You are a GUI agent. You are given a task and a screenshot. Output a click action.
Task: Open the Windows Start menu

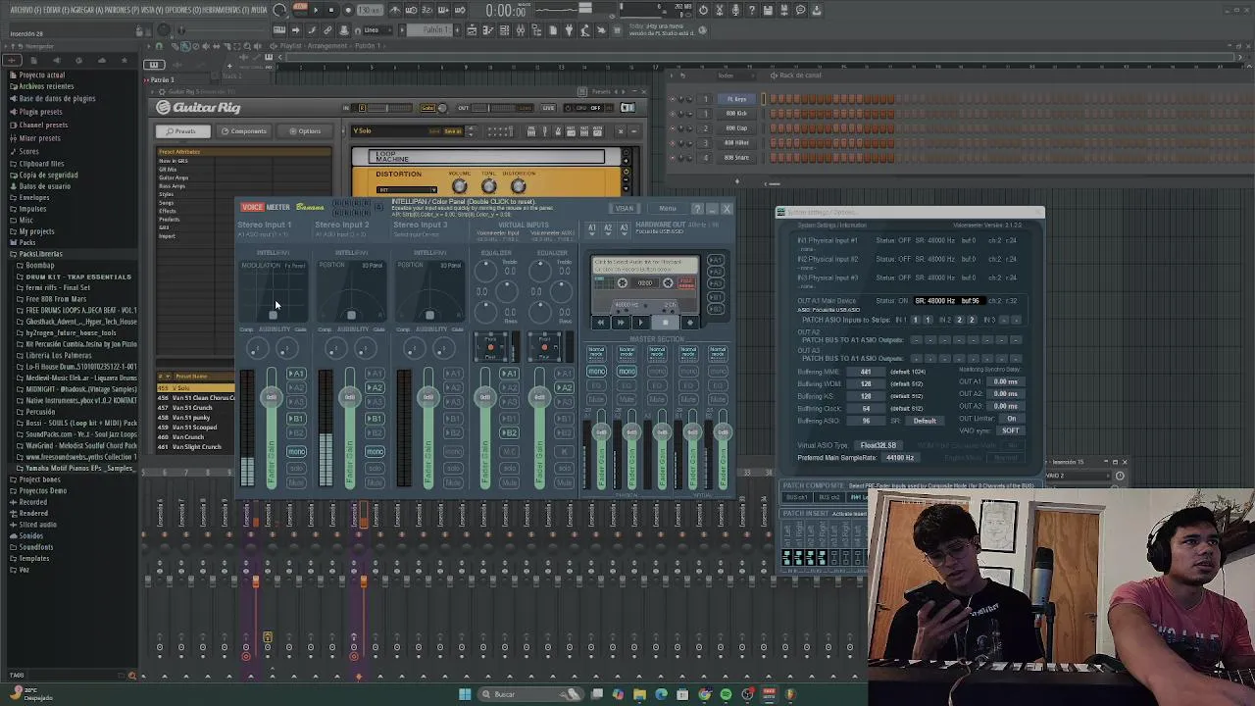(x=465, y=694)
